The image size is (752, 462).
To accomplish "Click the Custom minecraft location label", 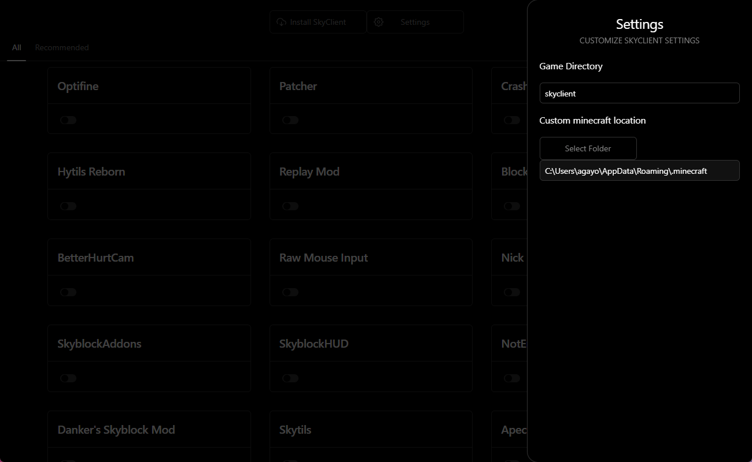I will (592, 120).
